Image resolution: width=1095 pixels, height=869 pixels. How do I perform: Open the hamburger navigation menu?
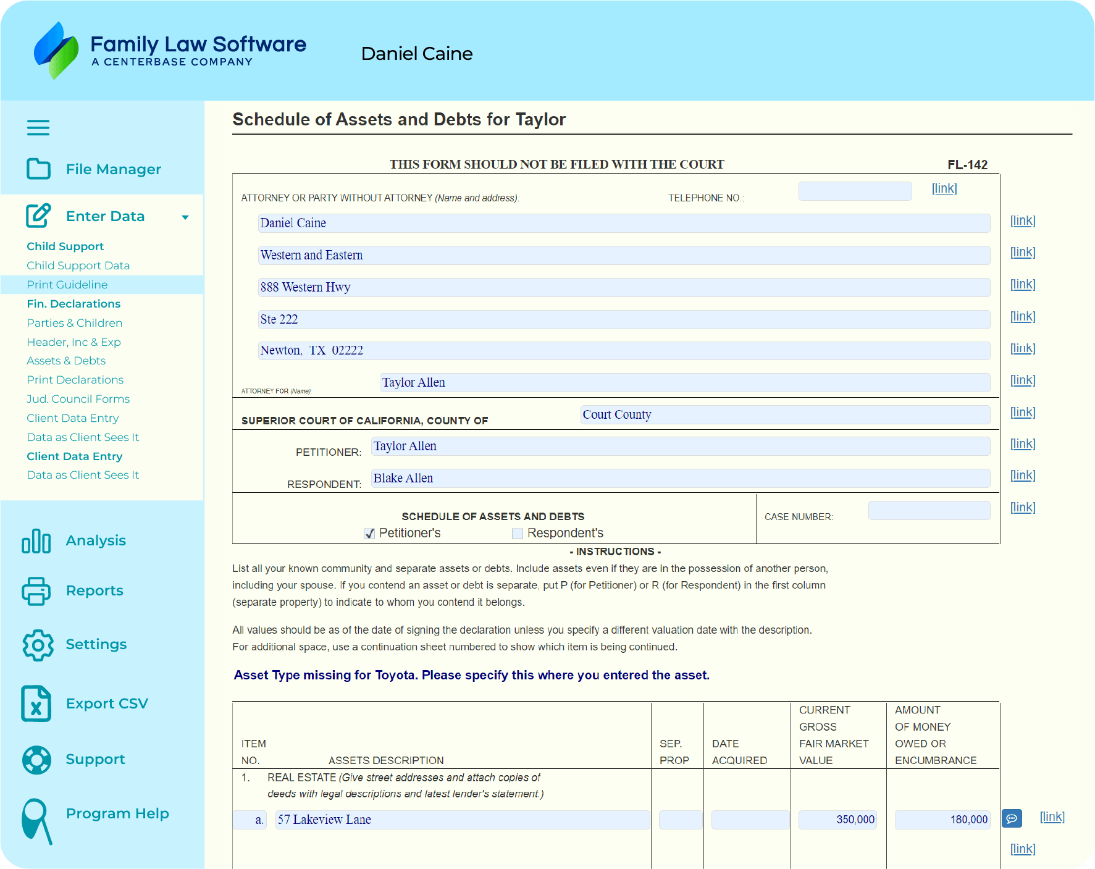coord(38,127)
